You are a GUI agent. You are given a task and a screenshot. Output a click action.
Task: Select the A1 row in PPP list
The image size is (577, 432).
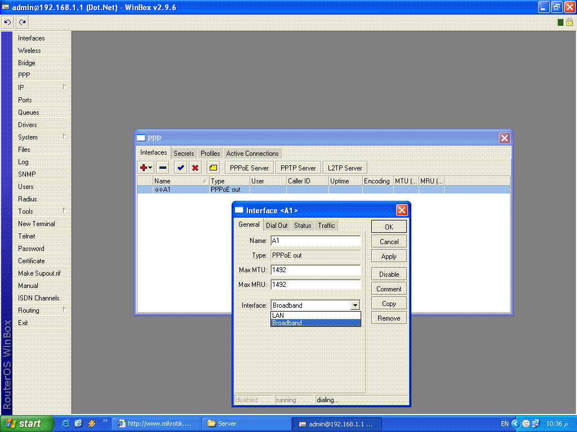(x=323, y=190)
